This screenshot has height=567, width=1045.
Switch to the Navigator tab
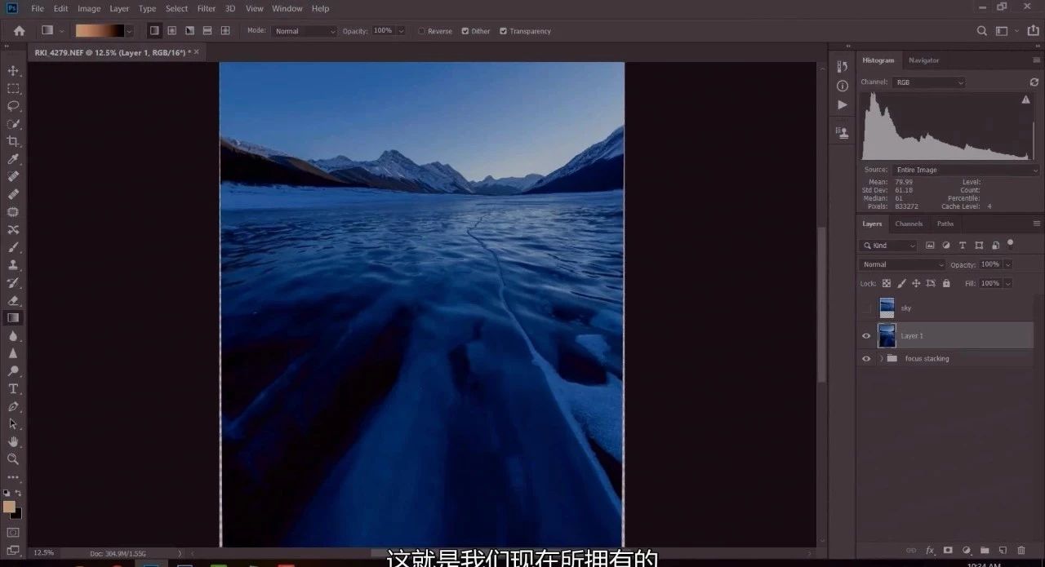(x=923, y=60)
